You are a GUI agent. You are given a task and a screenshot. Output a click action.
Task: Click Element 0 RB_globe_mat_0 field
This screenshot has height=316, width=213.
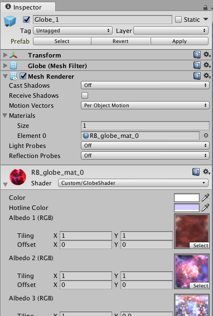[140, 136]
